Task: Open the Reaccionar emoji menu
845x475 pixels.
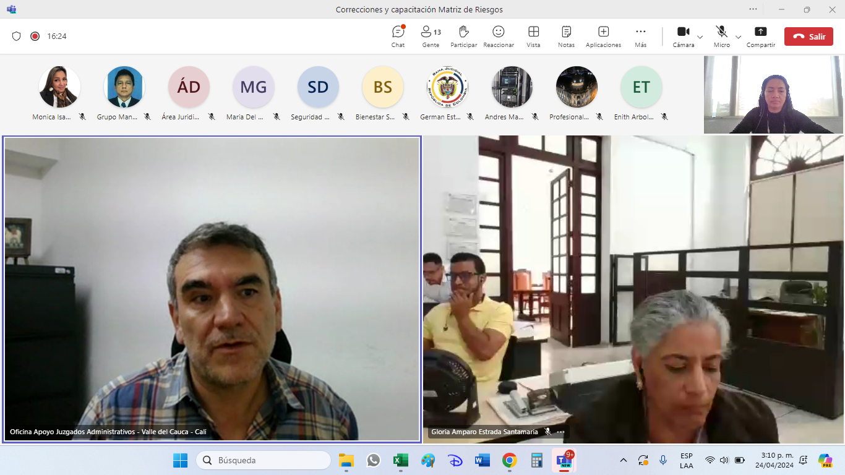Action: (498, 36)
